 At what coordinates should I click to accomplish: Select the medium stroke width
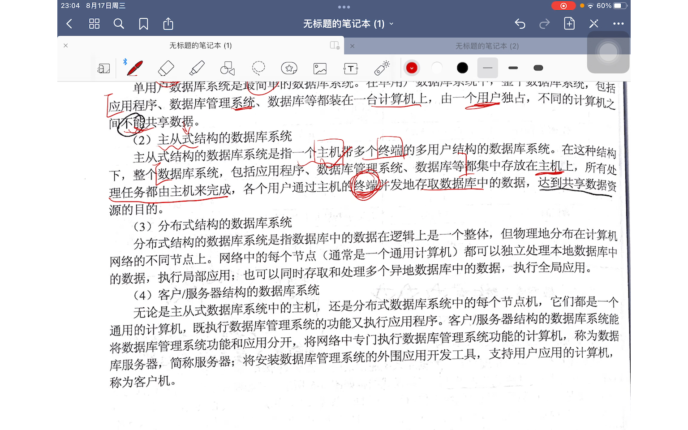(513, 68)
